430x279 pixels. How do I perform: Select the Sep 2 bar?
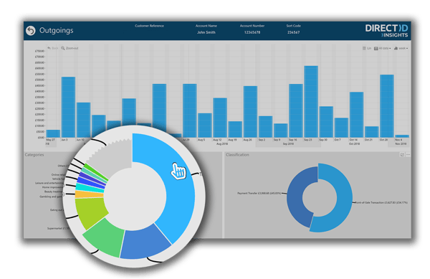265,127
